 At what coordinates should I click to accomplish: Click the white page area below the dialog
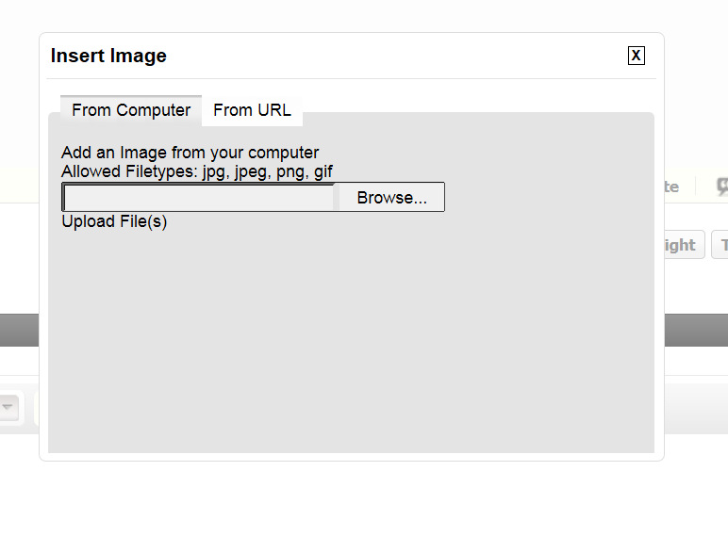pyautogui.click(x=364, y=507)
